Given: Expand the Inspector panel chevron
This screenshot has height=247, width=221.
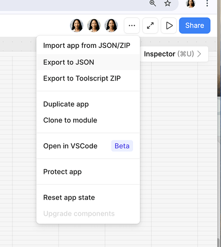Looking at the screenshot, I should [x=199, y=54].
